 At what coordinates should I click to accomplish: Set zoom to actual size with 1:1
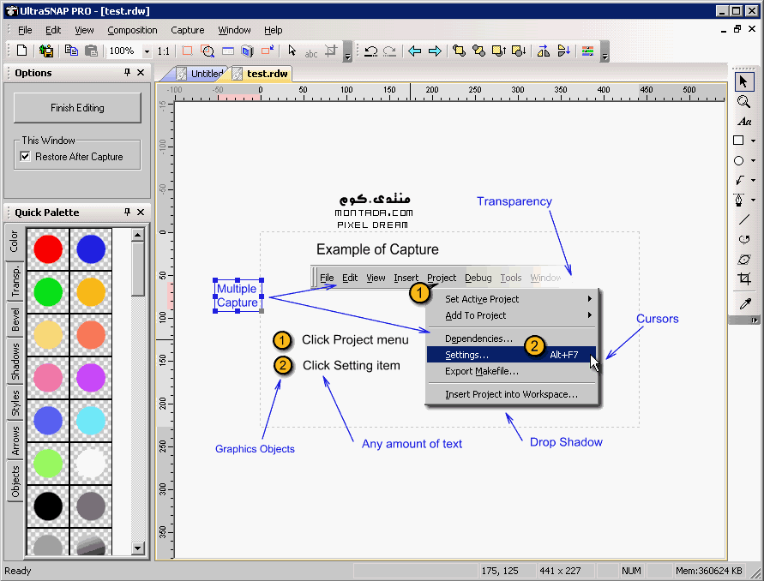tap(164, 51)
